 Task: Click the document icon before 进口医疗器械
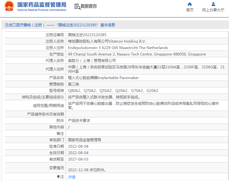coord(6,25)
